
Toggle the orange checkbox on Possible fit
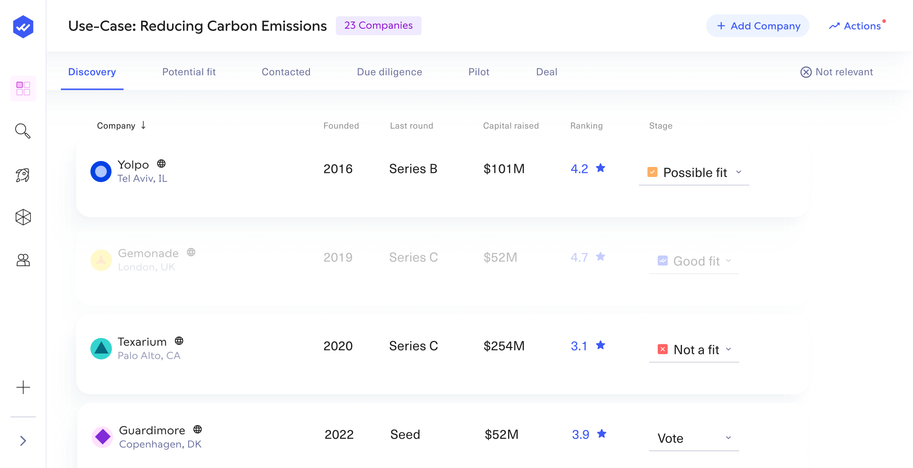652,172
